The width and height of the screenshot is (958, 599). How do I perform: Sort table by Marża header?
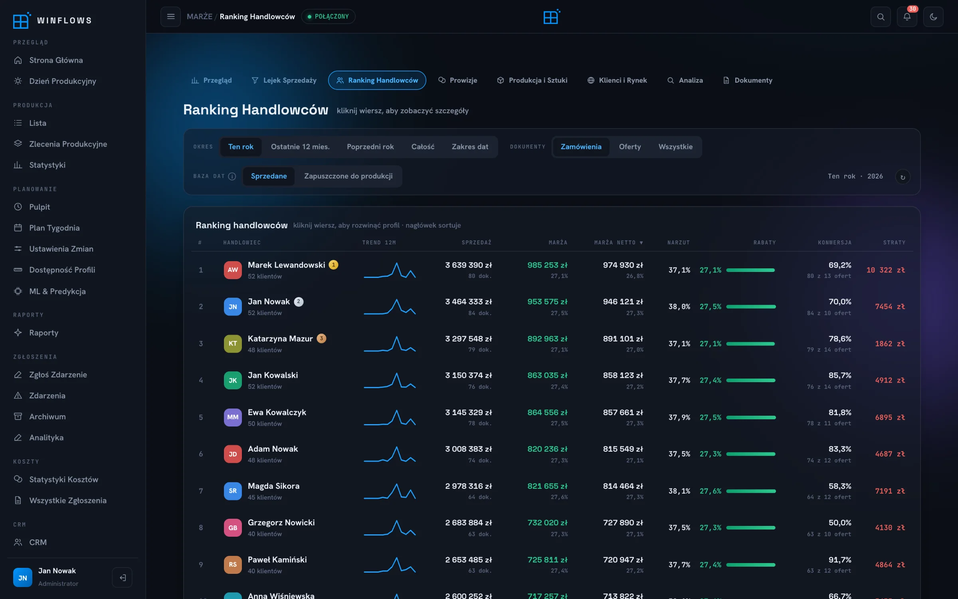[x=558, y=243]
